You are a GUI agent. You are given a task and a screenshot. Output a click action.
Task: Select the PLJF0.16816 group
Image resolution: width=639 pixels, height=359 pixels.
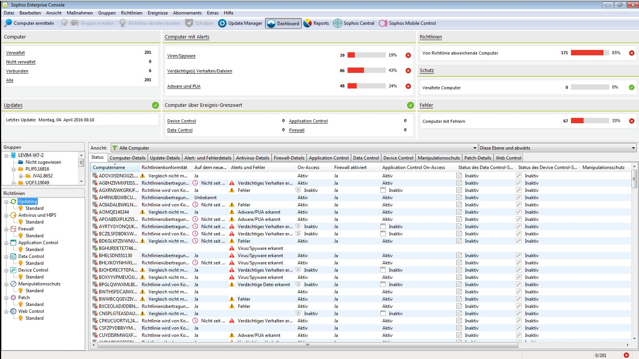[37, 169]
